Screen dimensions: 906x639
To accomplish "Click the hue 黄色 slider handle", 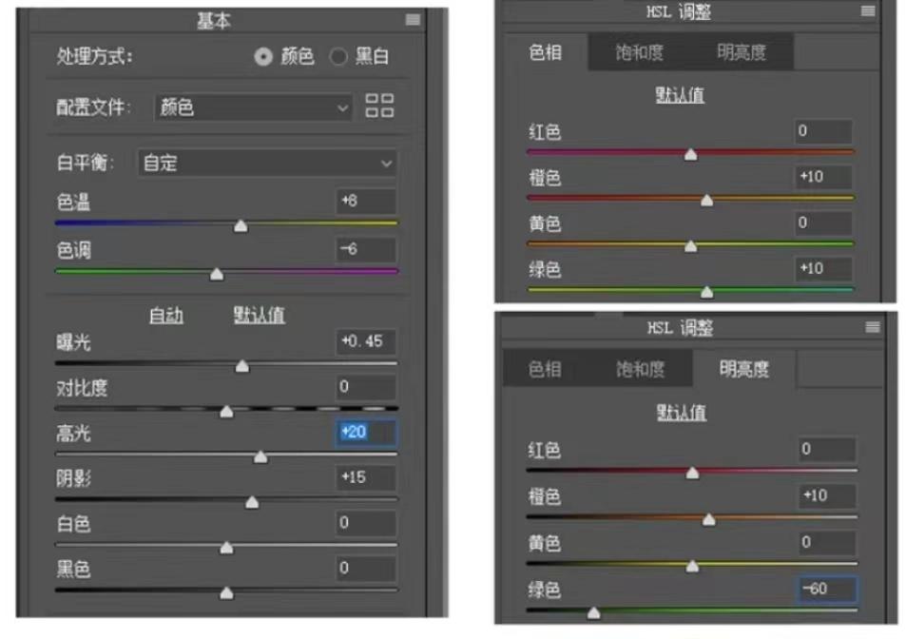I will click(690, 246).
